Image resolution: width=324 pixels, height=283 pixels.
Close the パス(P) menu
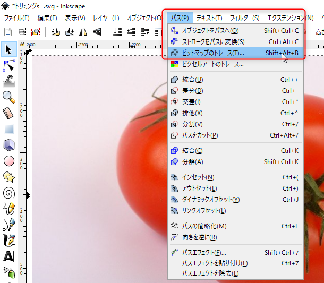[180, 18]
